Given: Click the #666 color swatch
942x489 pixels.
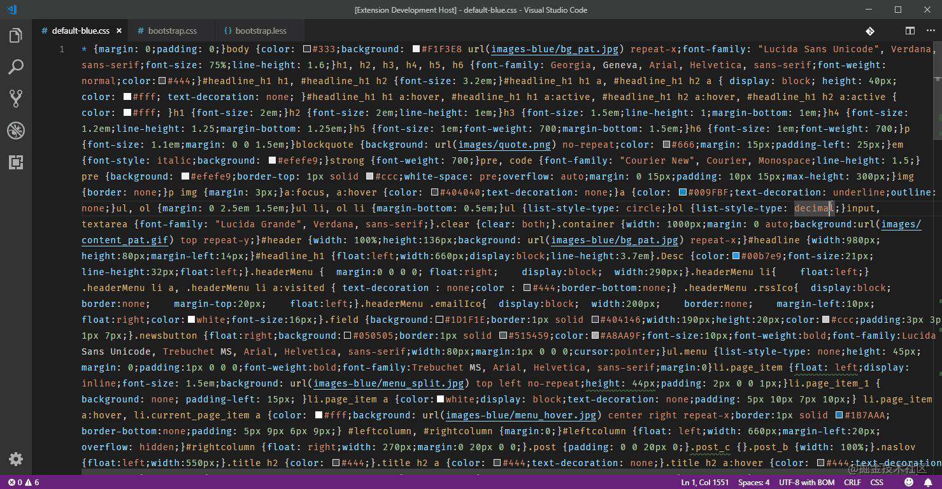Looking at the screenshot, I should coord(666,145).
